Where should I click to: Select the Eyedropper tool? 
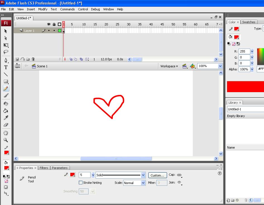coord(6,117)
